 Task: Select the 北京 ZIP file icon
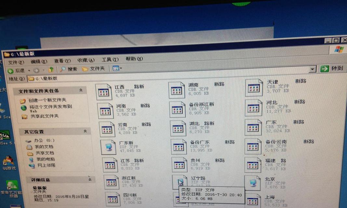click(x=252, y=183)
